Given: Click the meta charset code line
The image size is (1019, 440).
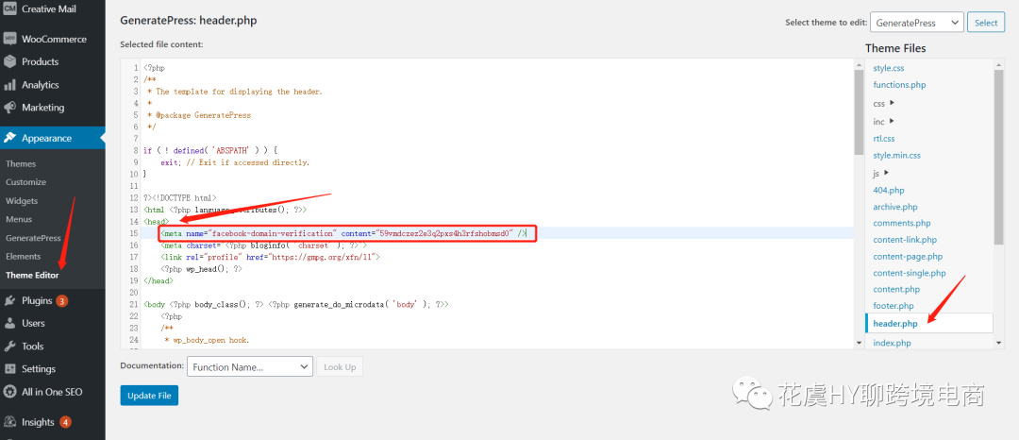Looking at the screenshot, I should tap(264, 245).
